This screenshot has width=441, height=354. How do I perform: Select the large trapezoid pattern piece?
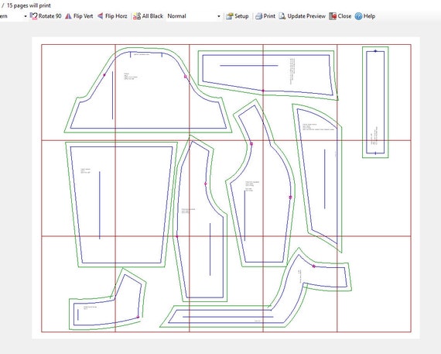point(121,204)
